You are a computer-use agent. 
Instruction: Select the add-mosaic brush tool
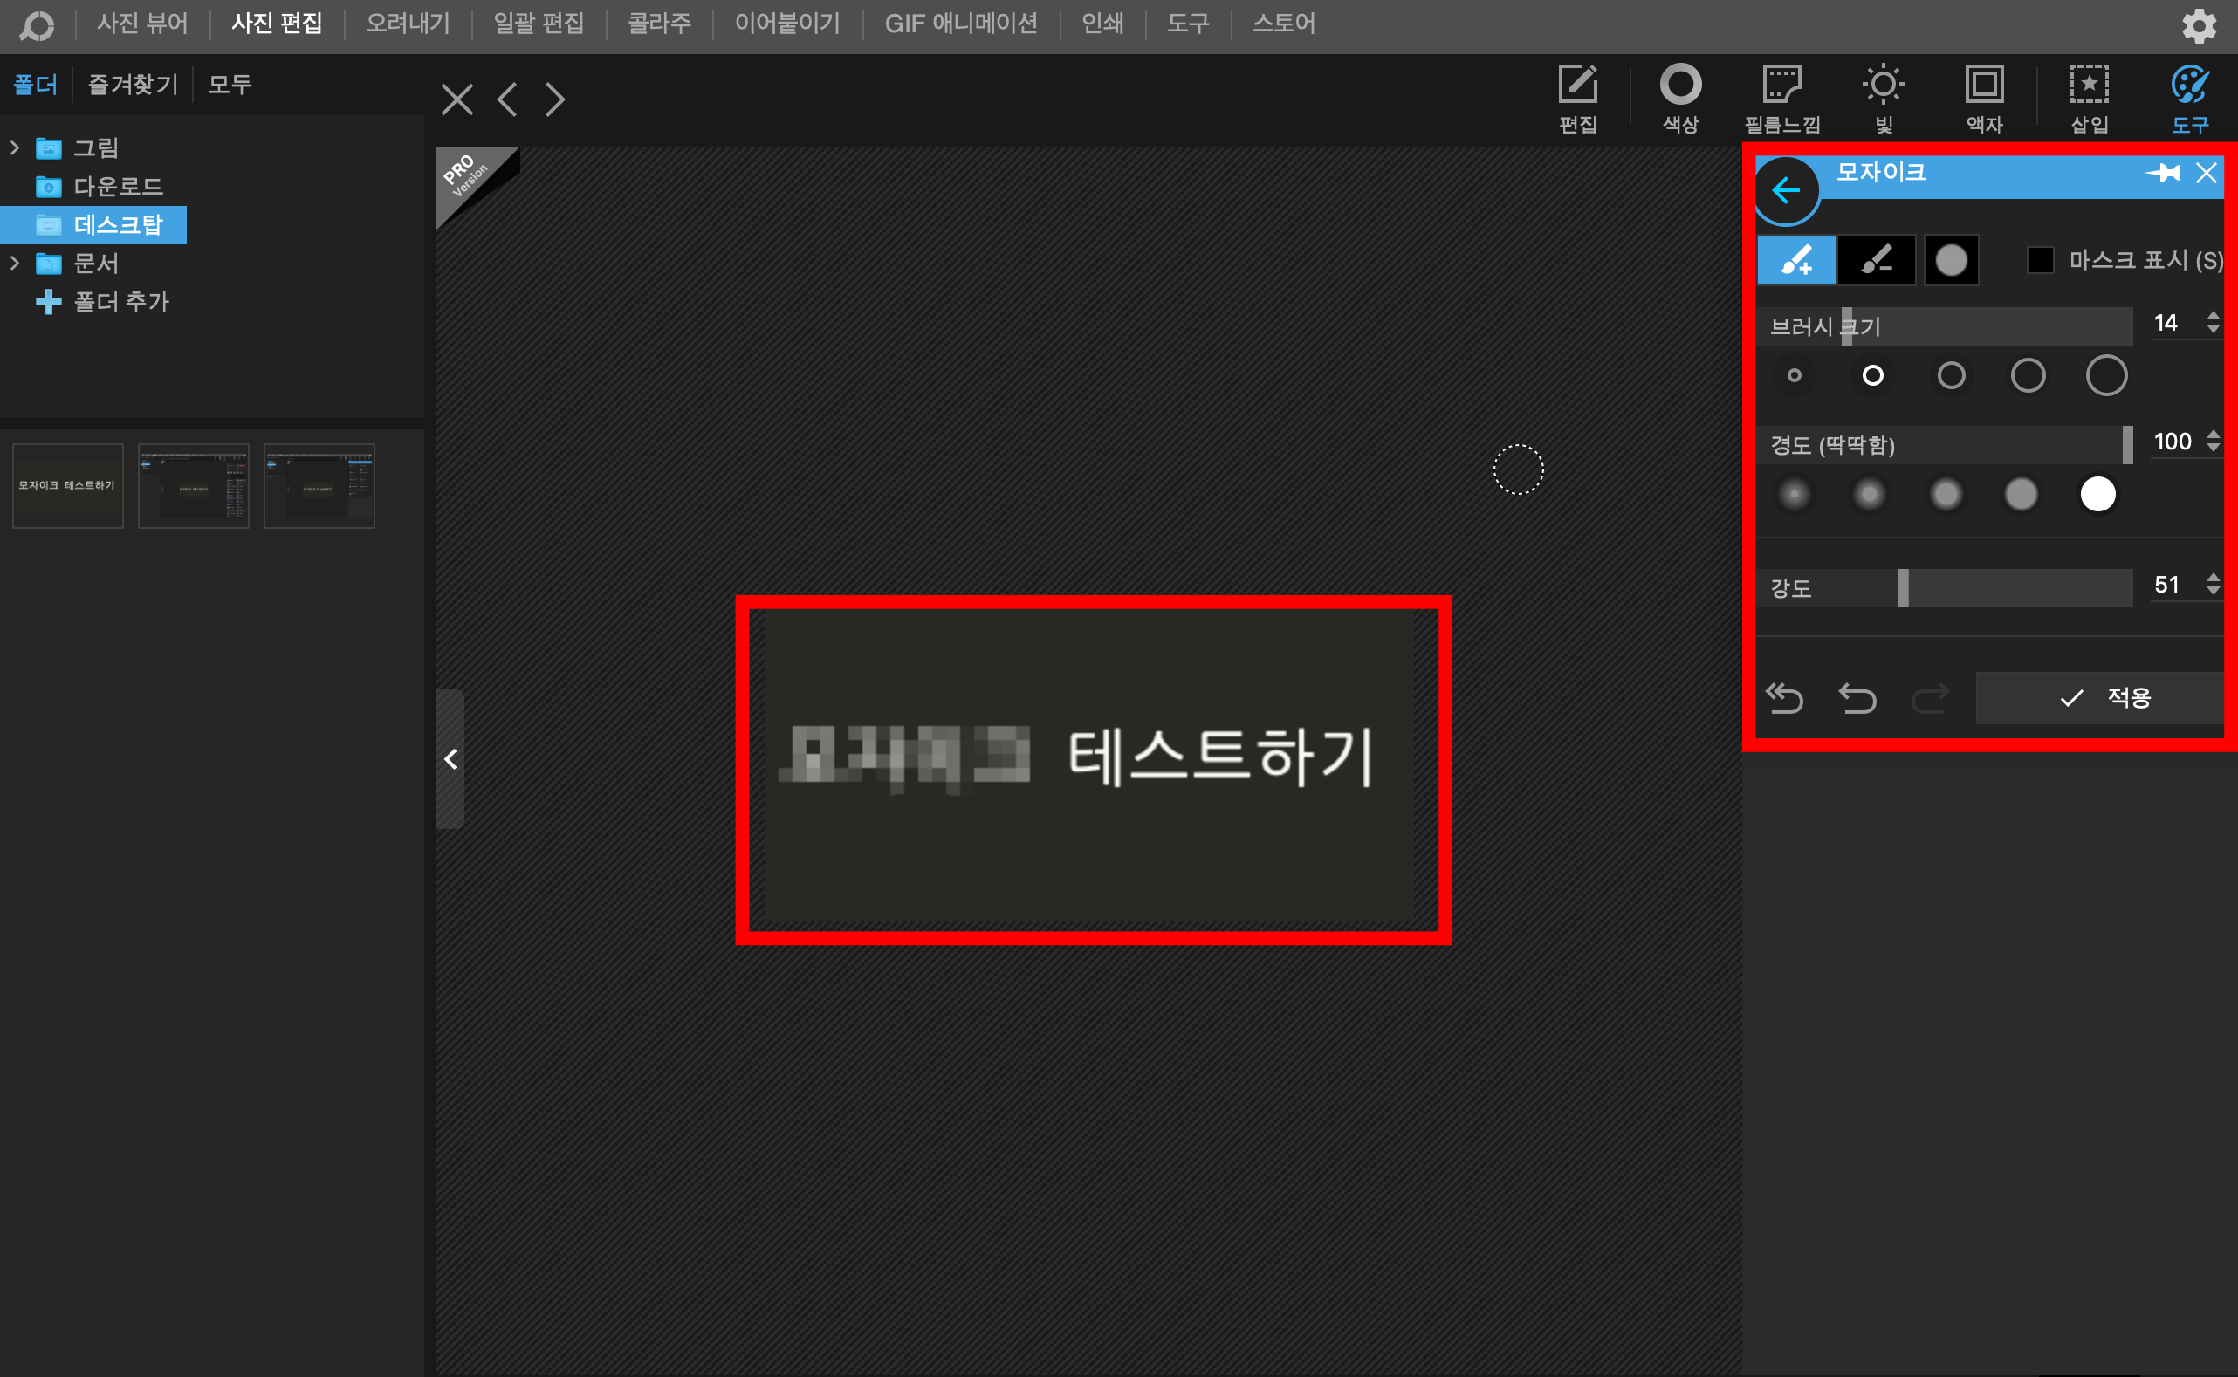coord(1795,260)
